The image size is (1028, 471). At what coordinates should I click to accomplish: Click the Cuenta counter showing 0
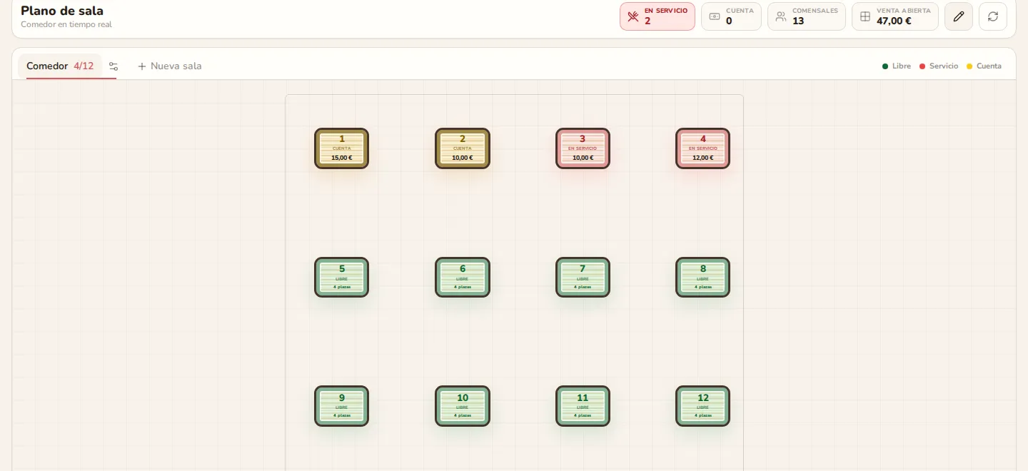point(731,16)
